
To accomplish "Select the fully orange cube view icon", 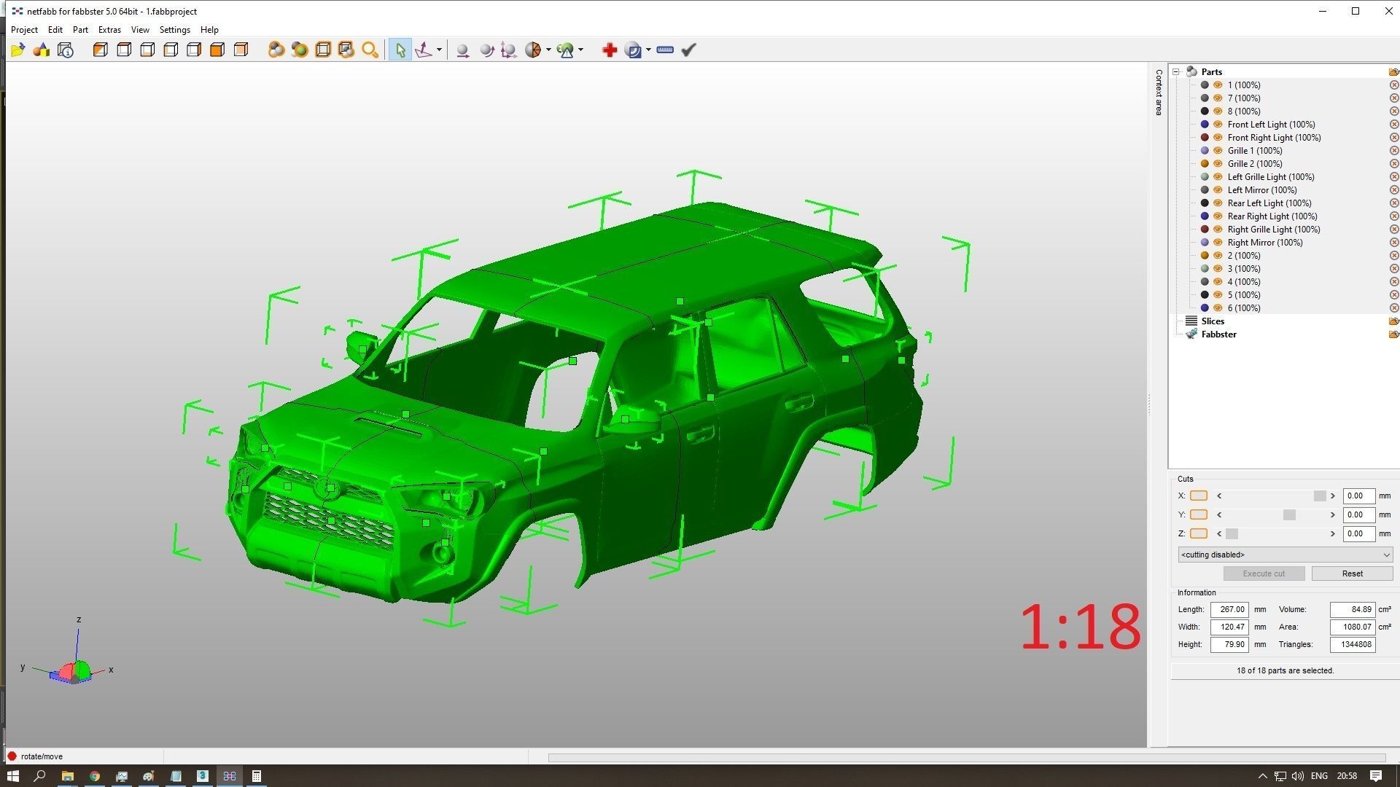I will 217,50.
